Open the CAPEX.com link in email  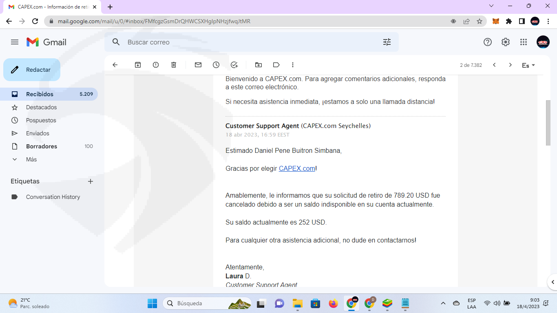(297, 168)
